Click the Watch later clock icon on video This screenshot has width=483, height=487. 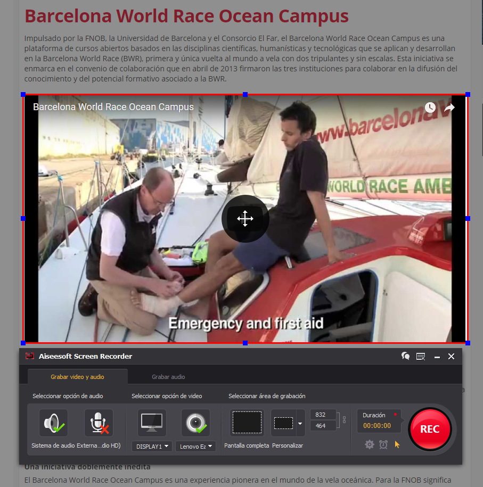[x=430, y=108]
